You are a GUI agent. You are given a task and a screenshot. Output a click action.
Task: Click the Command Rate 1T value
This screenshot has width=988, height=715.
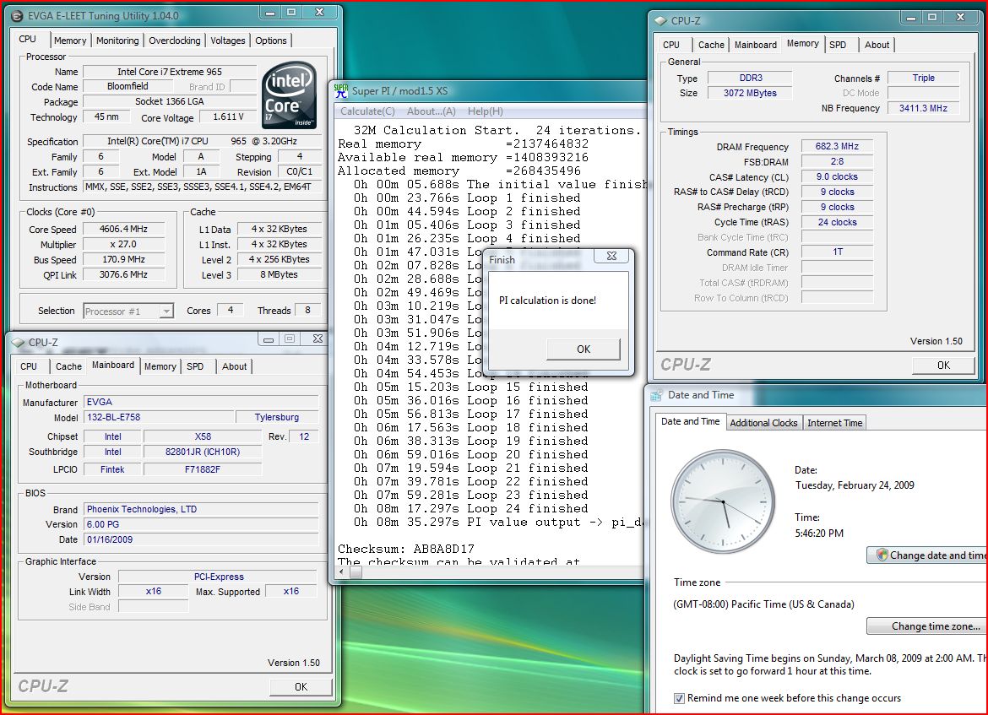coord(837,252)
